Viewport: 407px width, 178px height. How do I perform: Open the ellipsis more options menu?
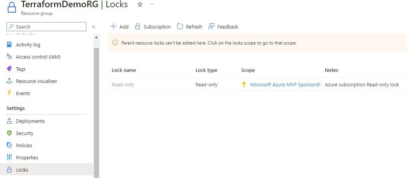[x=152, y=5]
